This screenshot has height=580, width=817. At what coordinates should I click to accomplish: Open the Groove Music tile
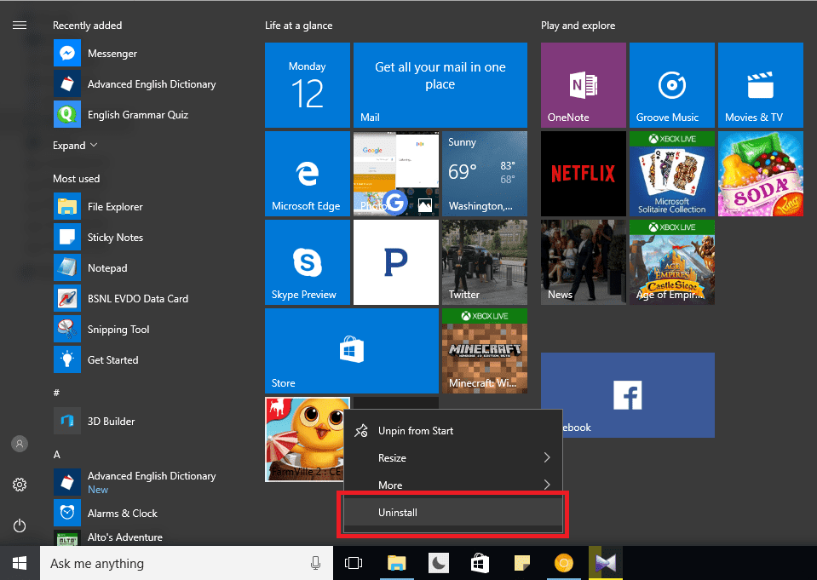point(672,85)
